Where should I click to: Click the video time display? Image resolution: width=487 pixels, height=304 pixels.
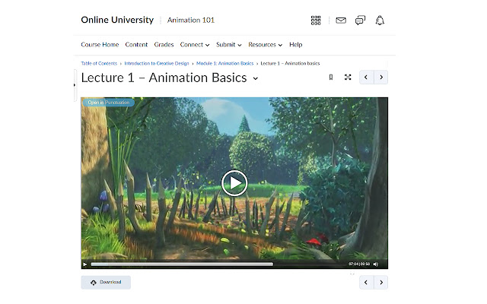[x=359, y=264]
